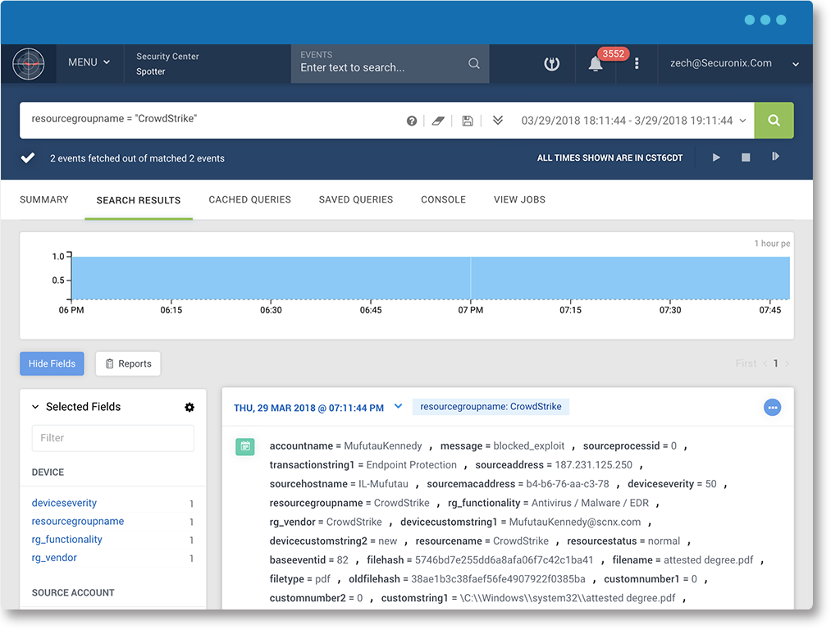Click the DEVICE section heading
Image resolution: width=840 pixels, height=630 pixels.
click(48, 472)
